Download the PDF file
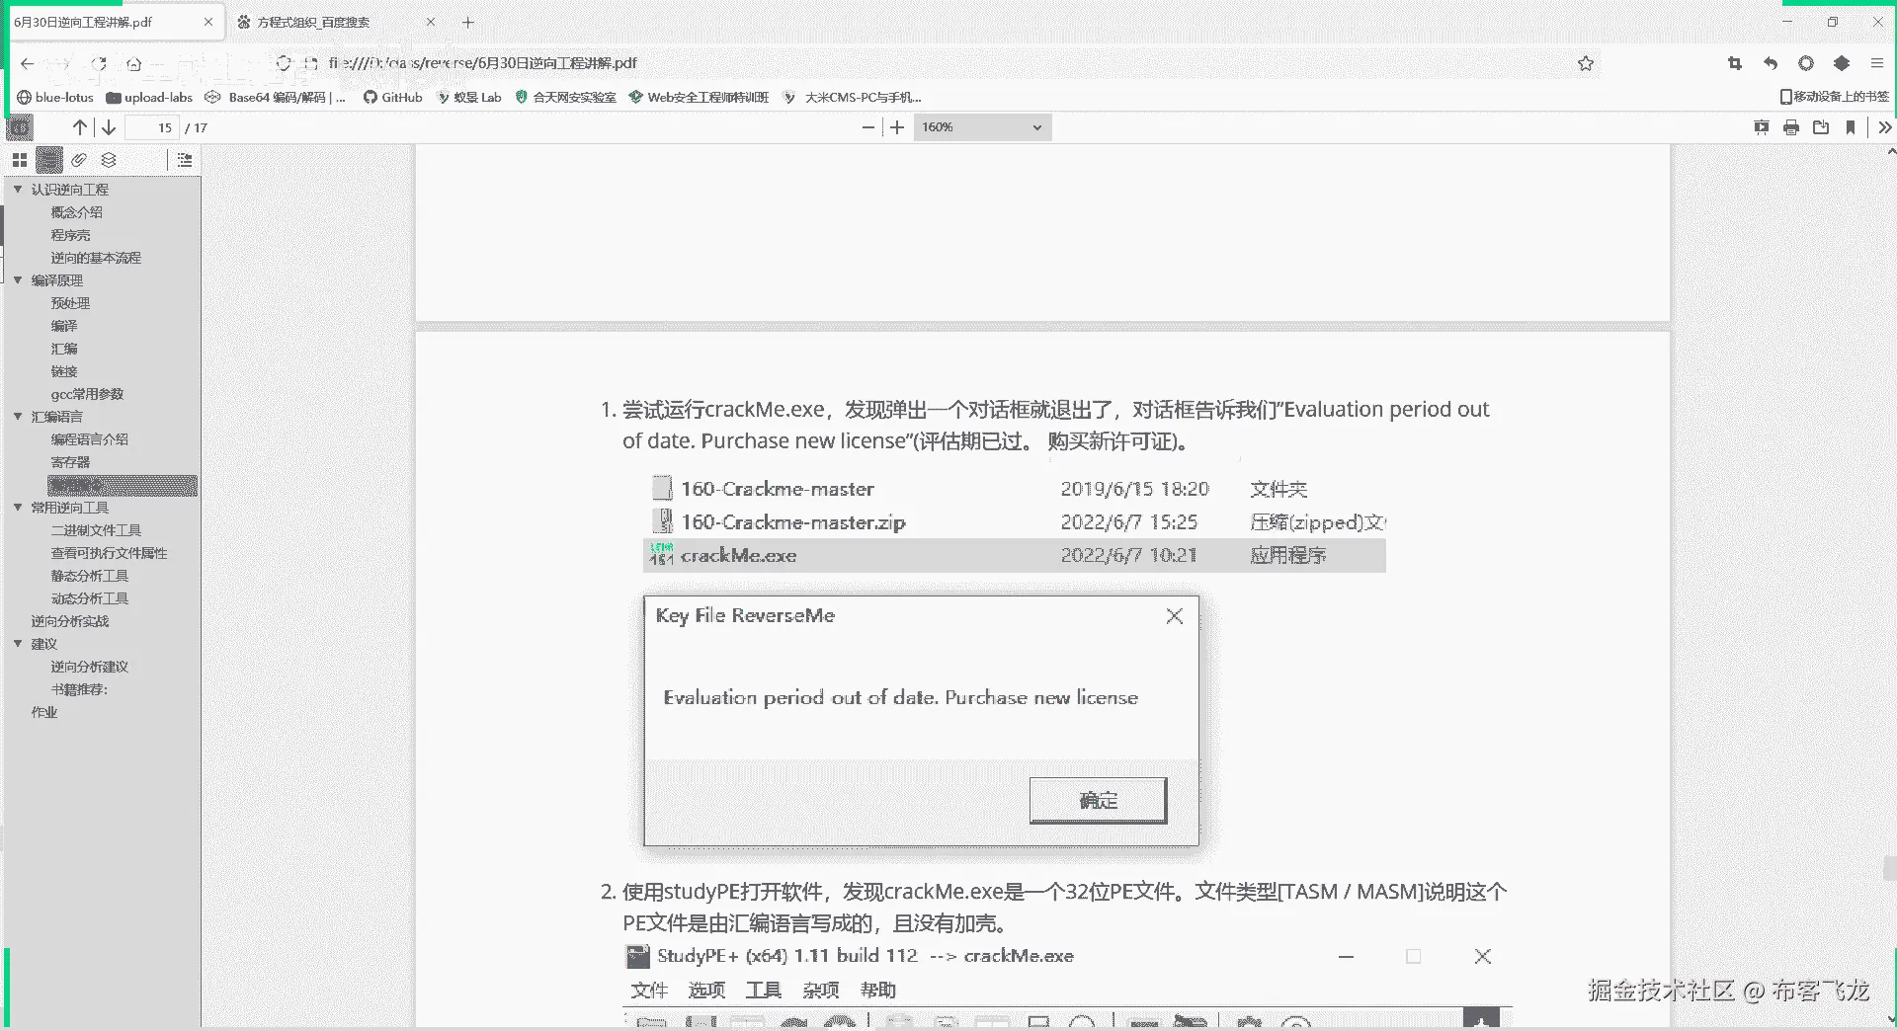This screenshot has height=1031, width=1897. click(x=1821, y=127)
